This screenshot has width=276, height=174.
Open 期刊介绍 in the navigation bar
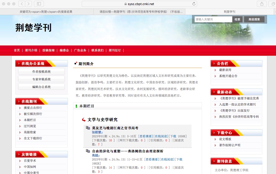pyautogui.click(x=31, y=50)
